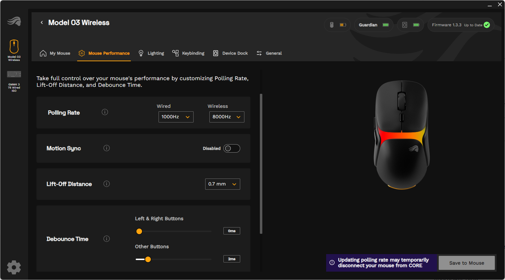505x280 pixels.
Task: Select the GMMK 3 75 Wired ISO keyboard
Action: (14, 81)
